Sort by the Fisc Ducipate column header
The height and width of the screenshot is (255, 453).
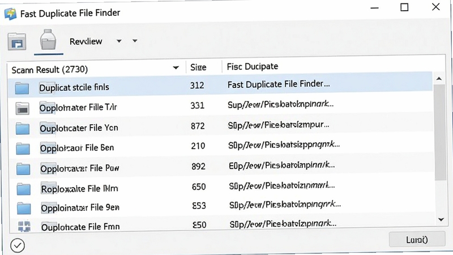252,66
